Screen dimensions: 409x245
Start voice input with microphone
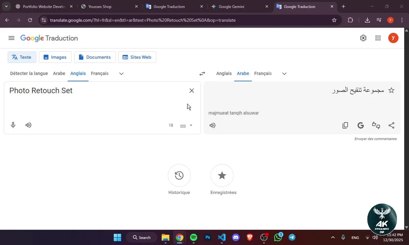click(x=13, y=125)
